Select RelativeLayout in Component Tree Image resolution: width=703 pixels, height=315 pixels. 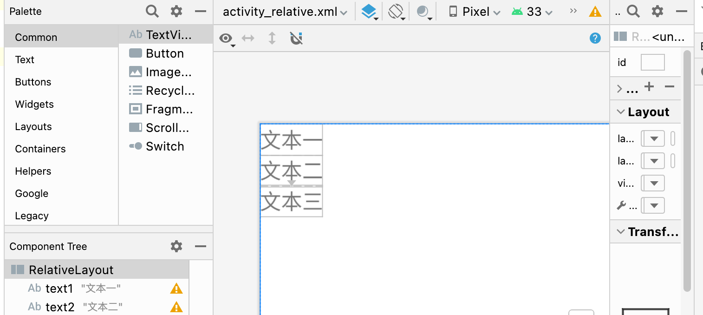click(97, 270)
